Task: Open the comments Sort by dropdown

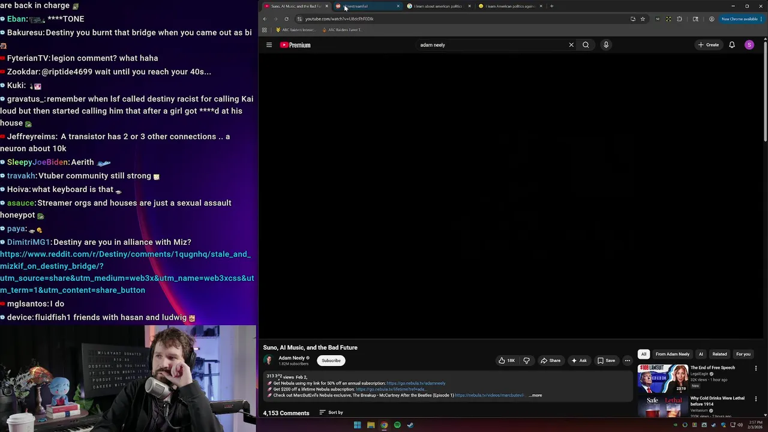Action: [331, 413]
